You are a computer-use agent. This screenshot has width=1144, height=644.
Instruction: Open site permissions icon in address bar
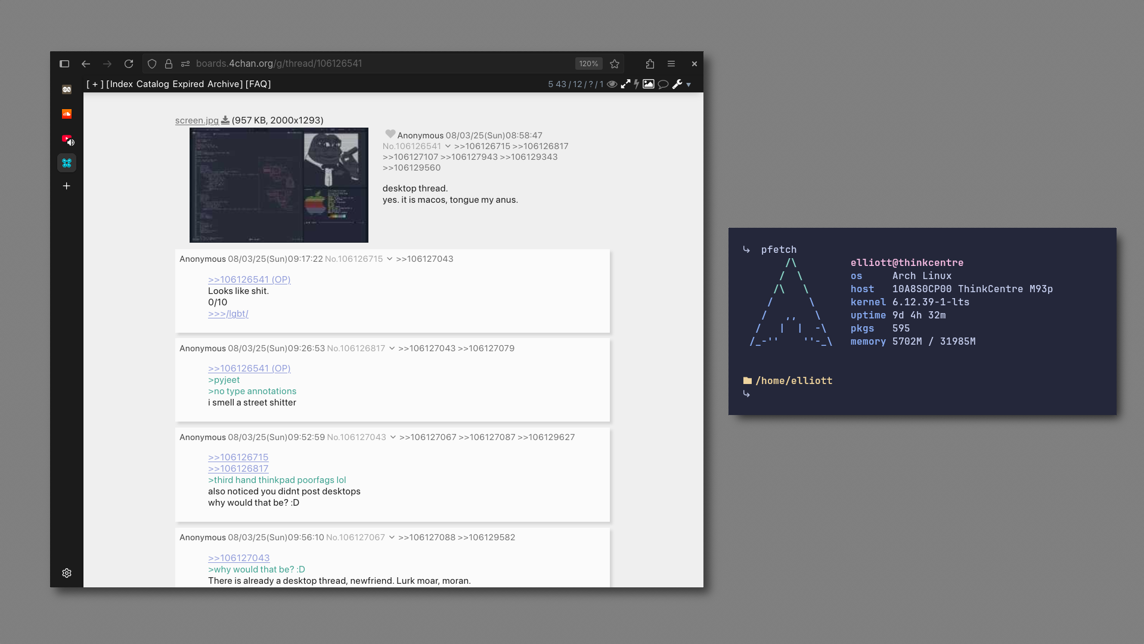185,64
